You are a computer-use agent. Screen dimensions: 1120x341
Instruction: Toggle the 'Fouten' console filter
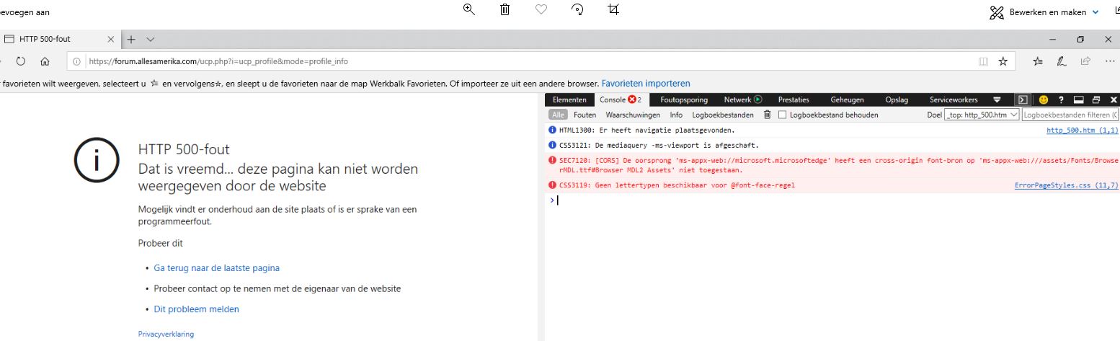point(585,115)
